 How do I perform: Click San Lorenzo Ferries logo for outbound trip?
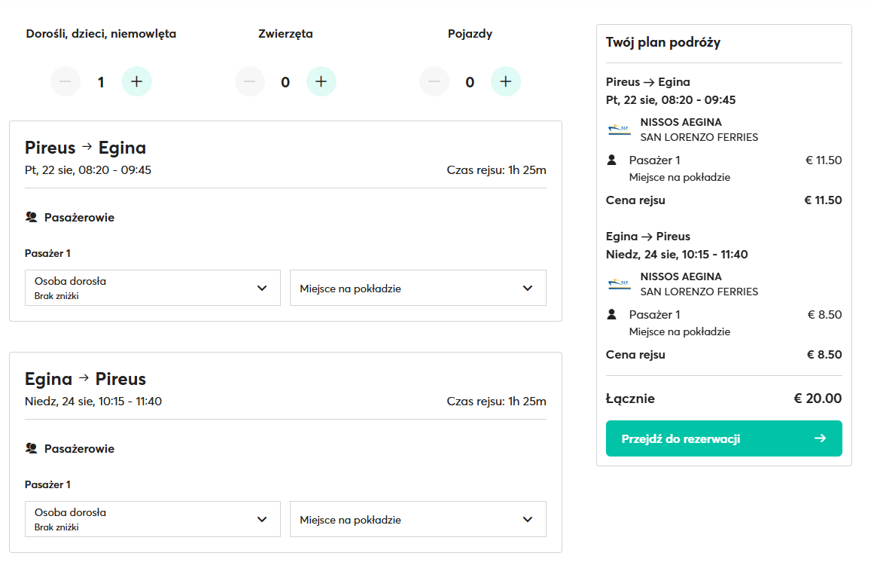pyautogui.click(x=620, y=130)
